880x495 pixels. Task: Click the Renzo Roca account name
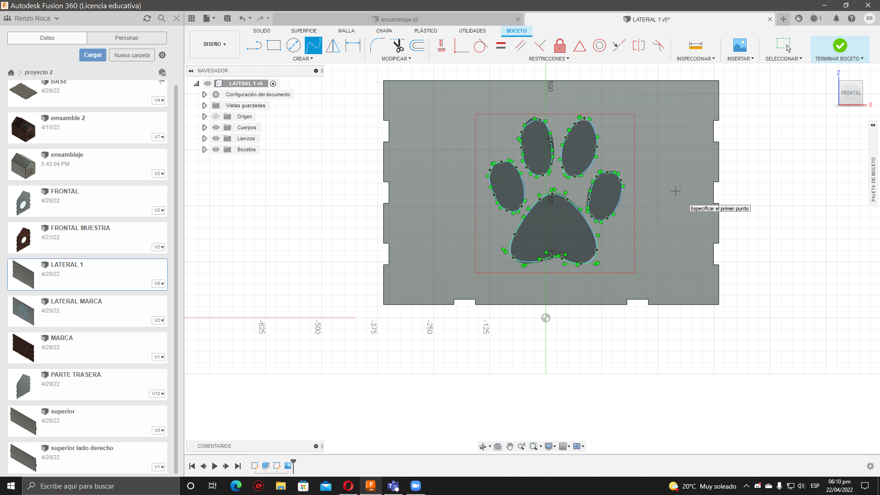(32, 18)
